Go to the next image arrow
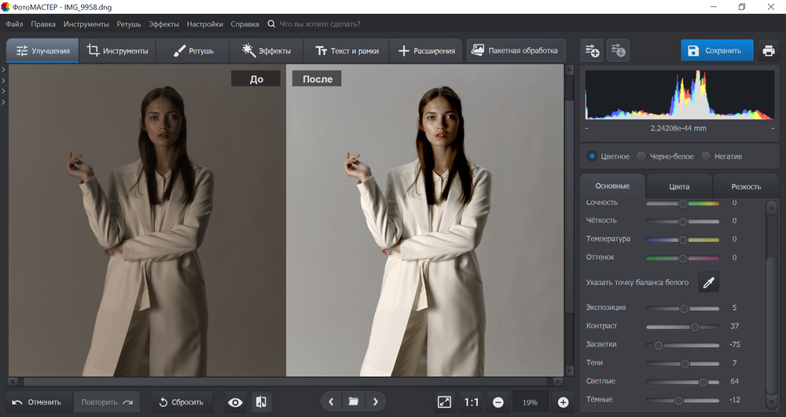The height and width of the screenshot is (417, 786). click(376, 402)
